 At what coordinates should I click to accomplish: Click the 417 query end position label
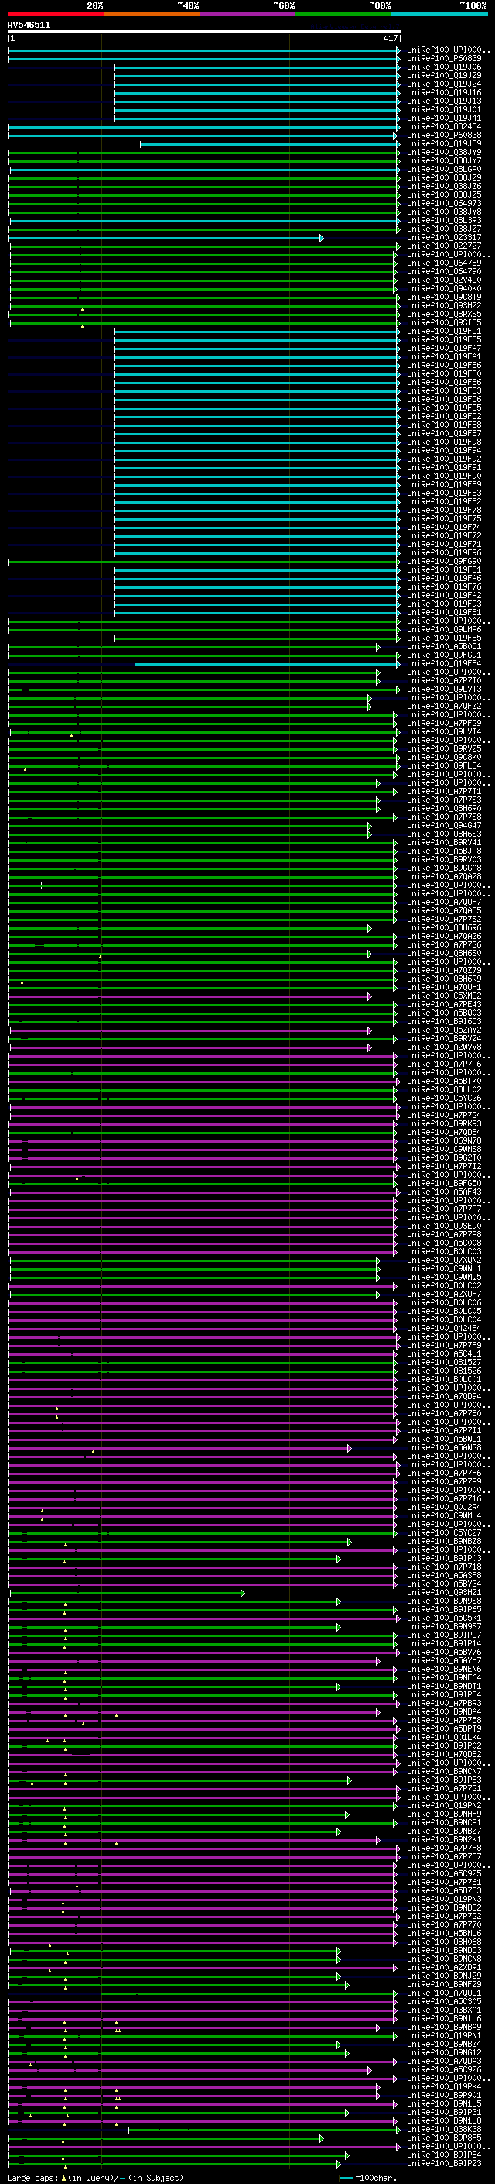(x=390, y=39)
